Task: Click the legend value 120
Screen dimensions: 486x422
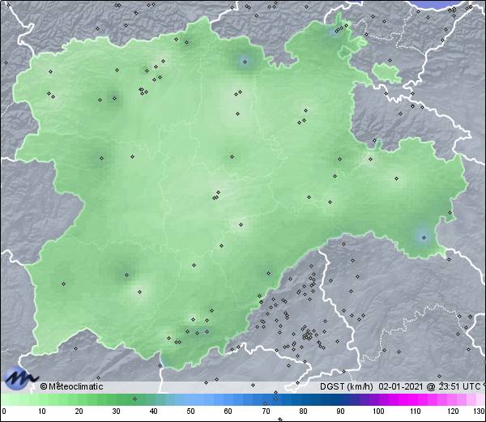Action: [x=453, y=411]
